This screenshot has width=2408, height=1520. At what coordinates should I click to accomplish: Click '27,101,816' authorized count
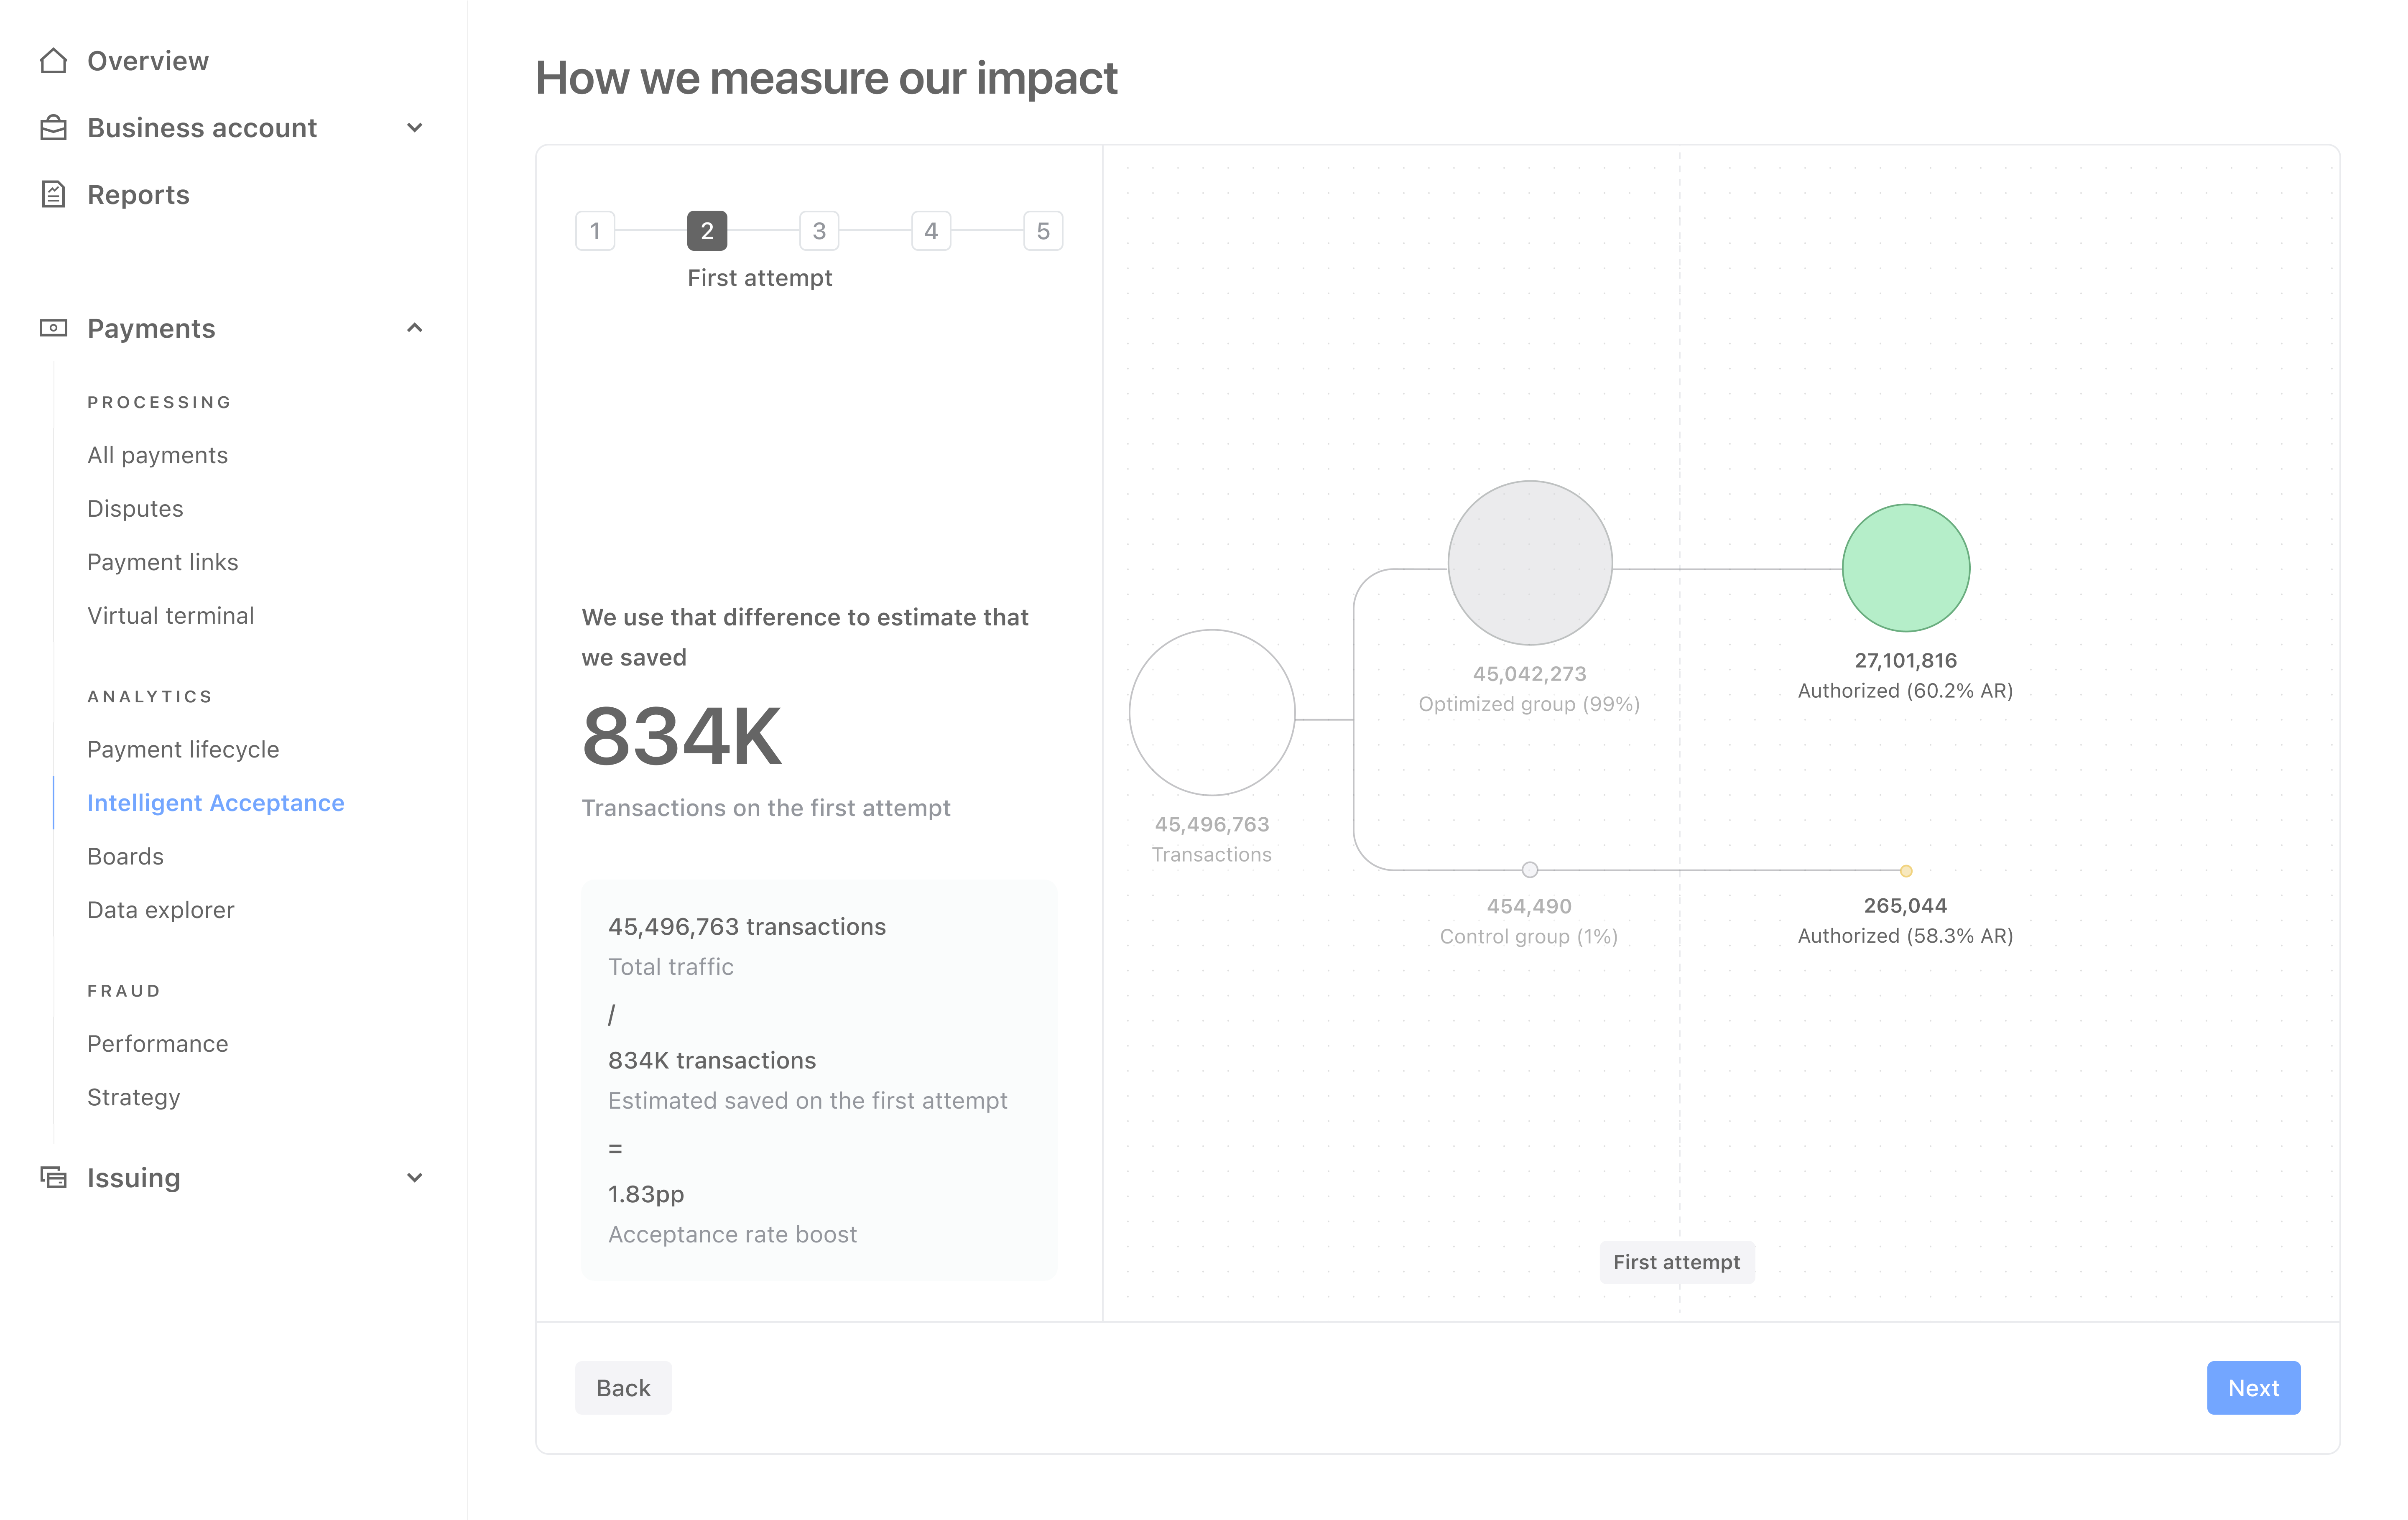pos(1906,660)
